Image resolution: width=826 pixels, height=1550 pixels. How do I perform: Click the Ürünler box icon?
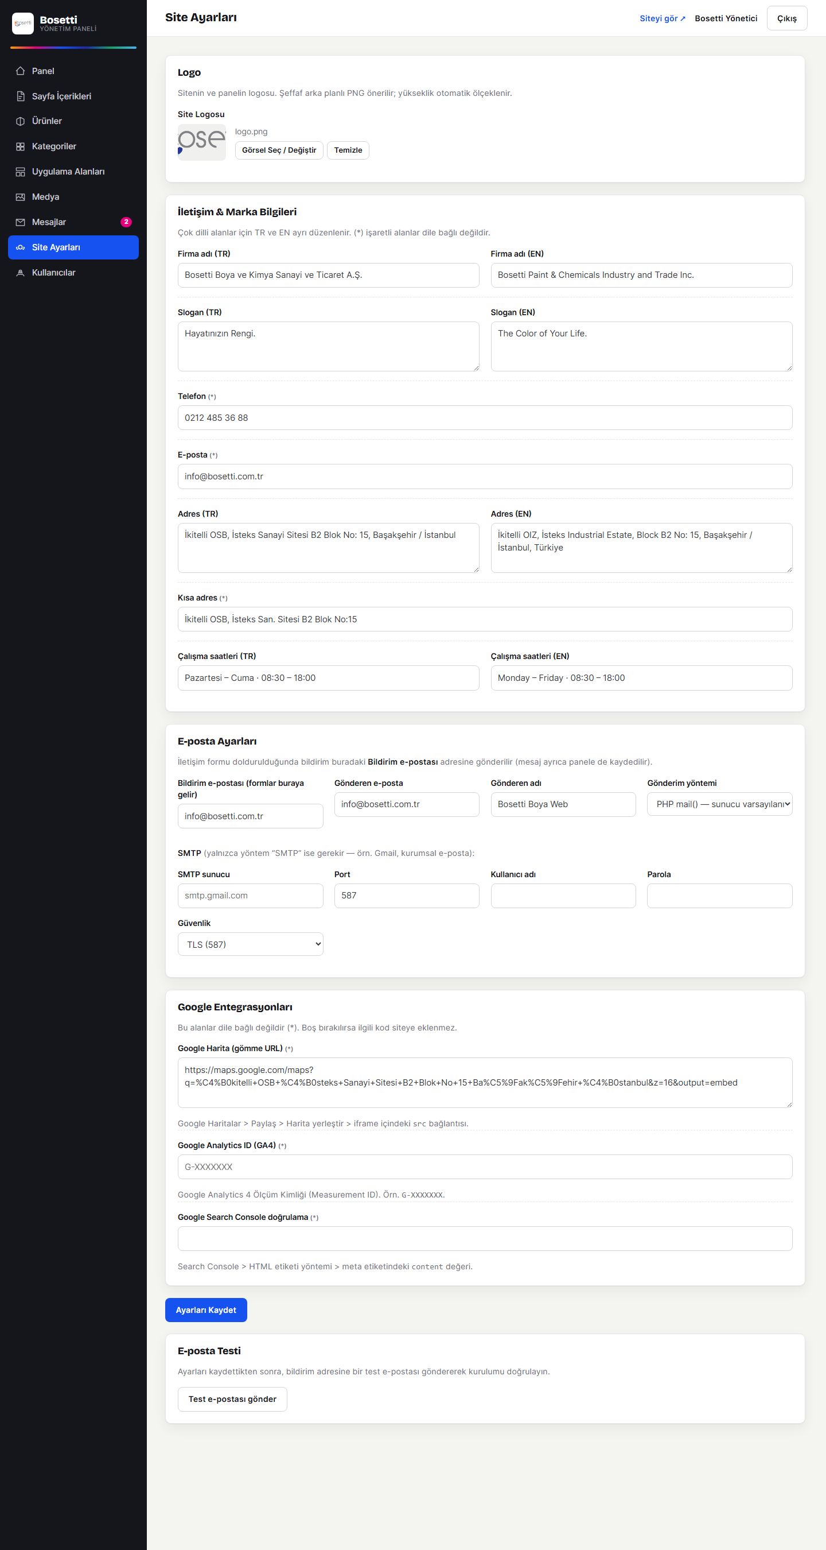pos(21,122)
